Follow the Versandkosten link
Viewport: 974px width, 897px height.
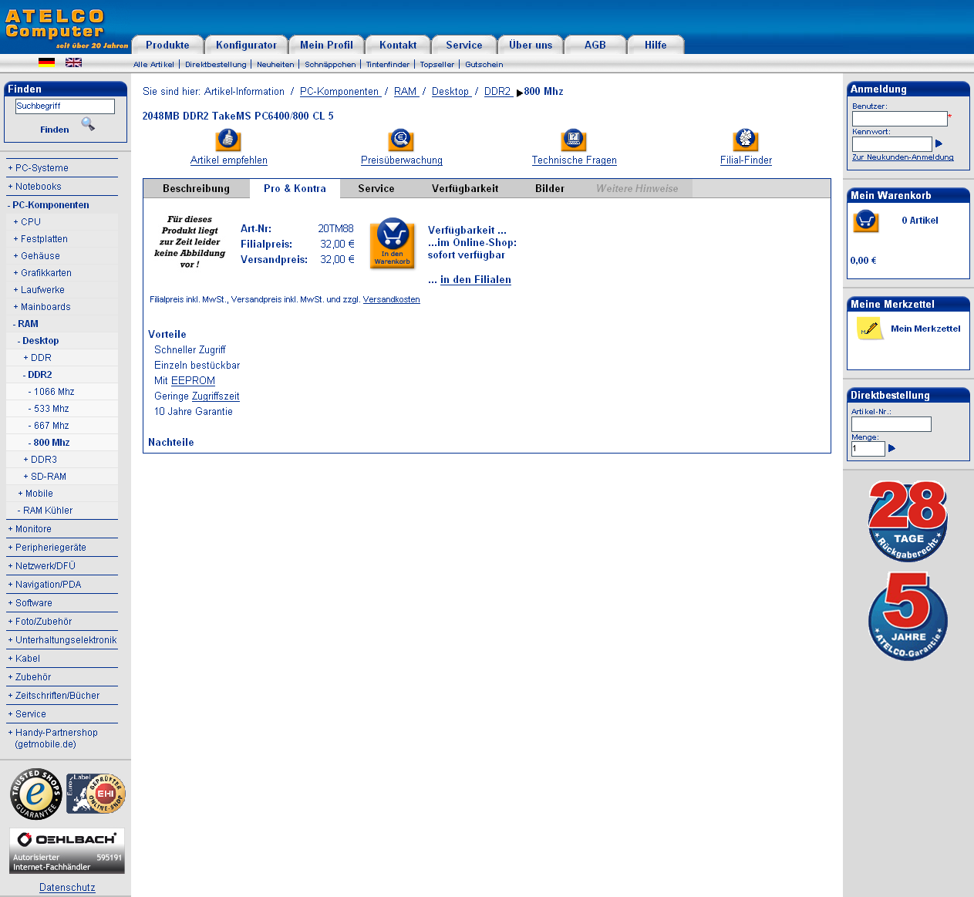(x=392, y=299)
